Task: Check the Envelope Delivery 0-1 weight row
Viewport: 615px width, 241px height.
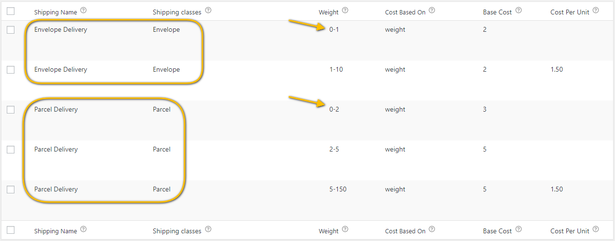Action: (11, 30)
